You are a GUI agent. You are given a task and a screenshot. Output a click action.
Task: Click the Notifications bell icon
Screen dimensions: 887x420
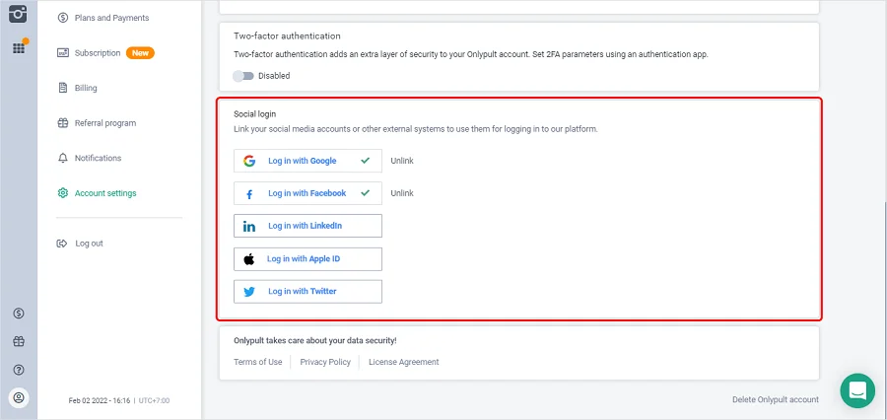coord(63,158)
